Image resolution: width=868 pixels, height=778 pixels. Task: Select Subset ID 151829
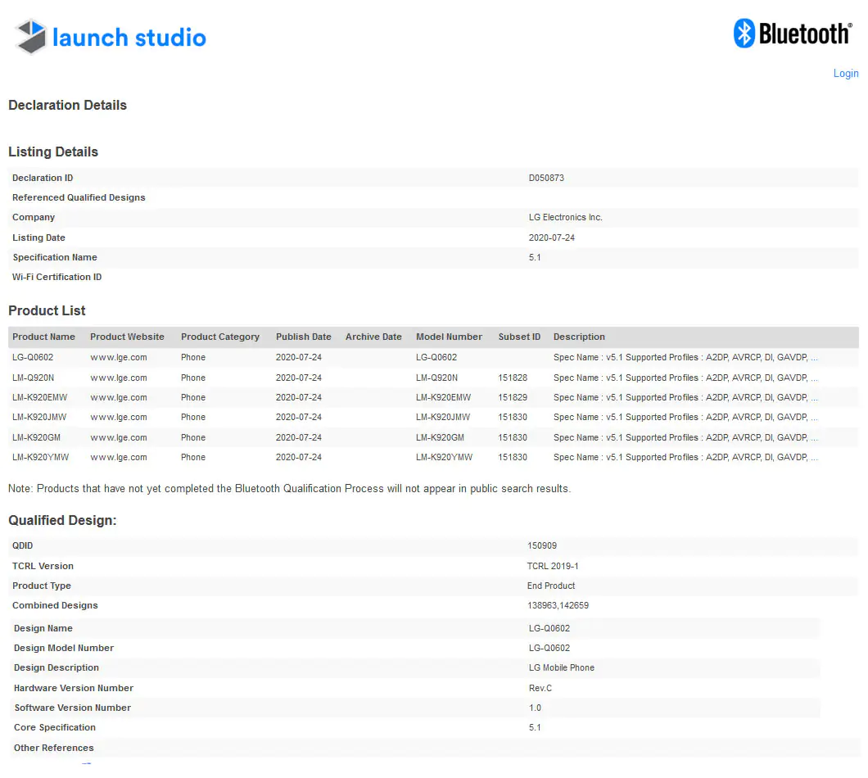tap(513, 397)
